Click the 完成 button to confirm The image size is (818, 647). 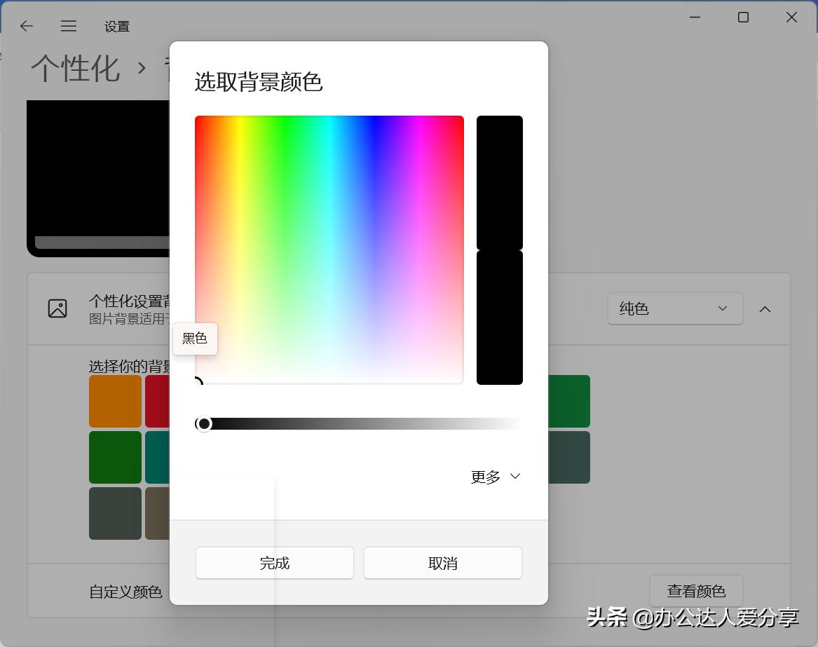coord(274,562)
